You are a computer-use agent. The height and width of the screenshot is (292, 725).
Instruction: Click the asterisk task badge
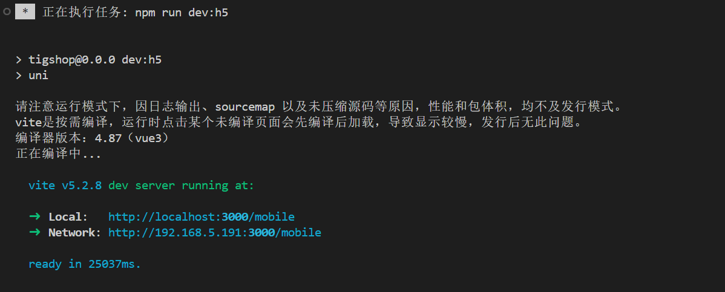25,12
